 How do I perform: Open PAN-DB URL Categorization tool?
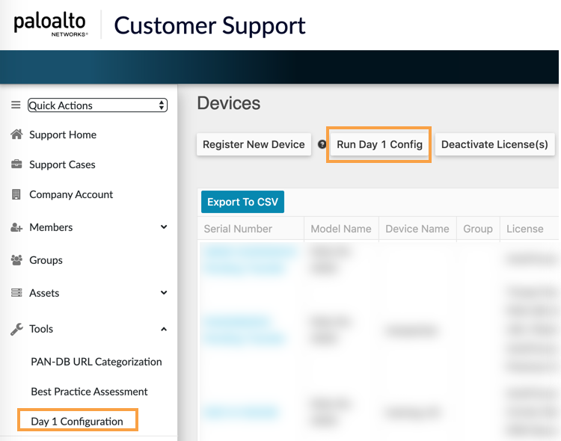coord(96,362)
